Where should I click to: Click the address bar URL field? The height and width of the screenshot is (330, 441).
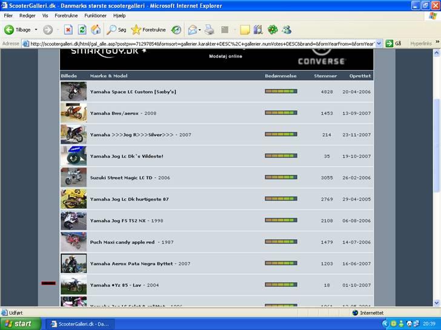[x=202, y=44]
